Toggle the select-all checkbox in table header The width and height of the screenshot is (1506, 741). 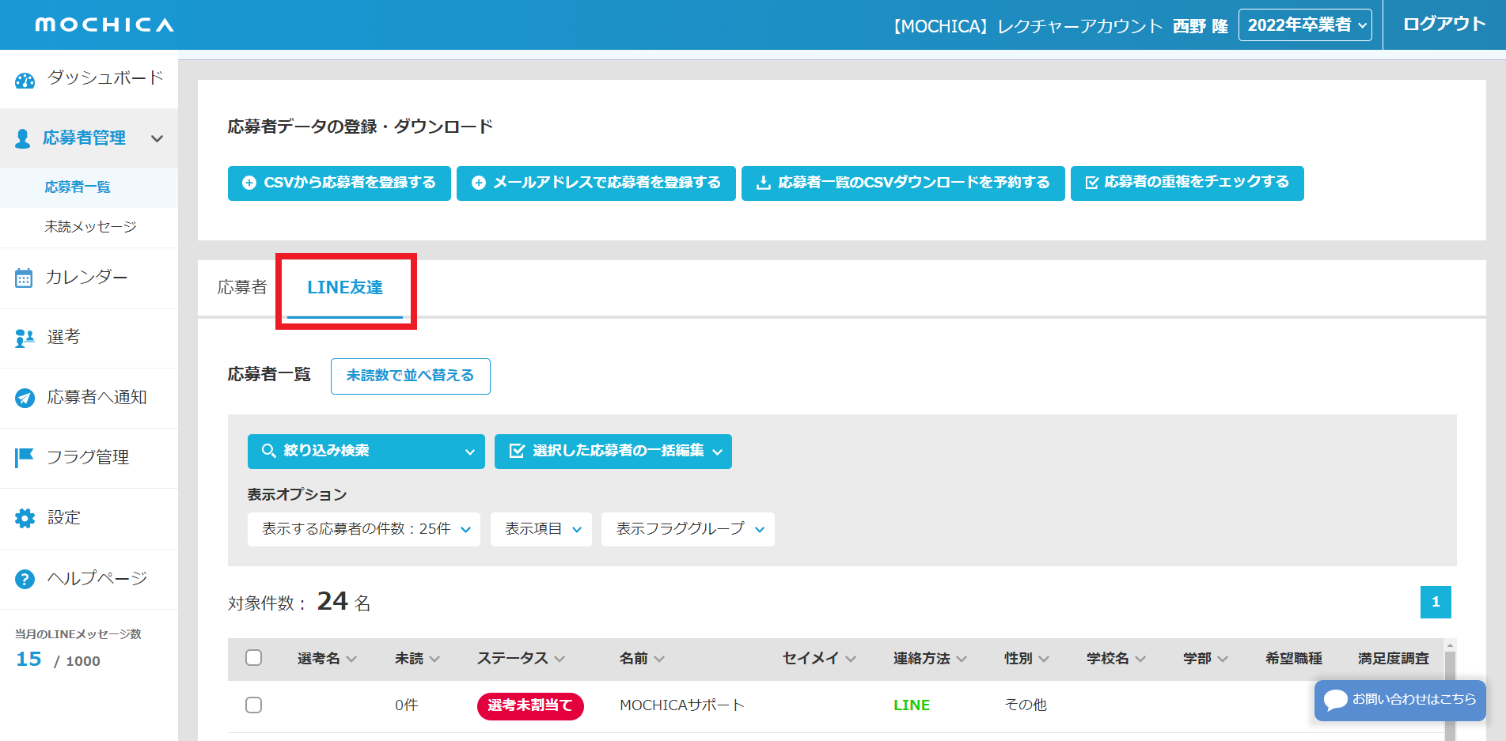point(253,658)
